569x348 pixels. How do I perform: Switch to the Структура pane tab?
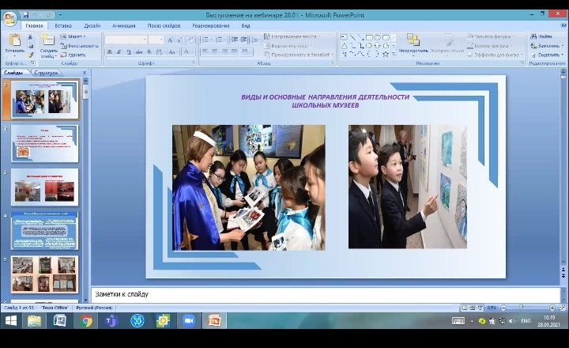[x=46, y=73]
